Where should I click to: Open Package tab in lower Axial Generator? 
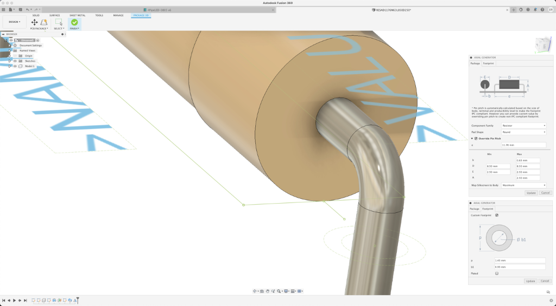(x=475, y=209)
